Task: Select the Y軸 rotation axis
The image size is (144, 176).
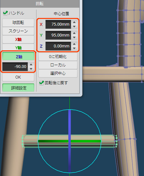Action: coord(18,48)
